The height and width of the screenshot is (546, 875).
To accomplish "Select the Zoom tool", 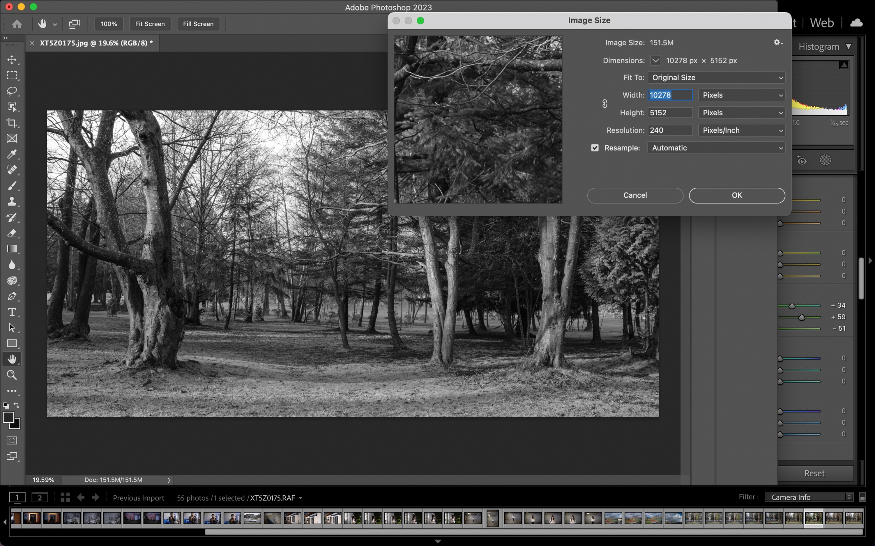I will (x=12, y=375).
